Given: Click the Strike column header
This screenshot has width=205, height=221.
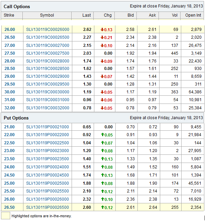Looking at the screenshot, I should (10, 15).
